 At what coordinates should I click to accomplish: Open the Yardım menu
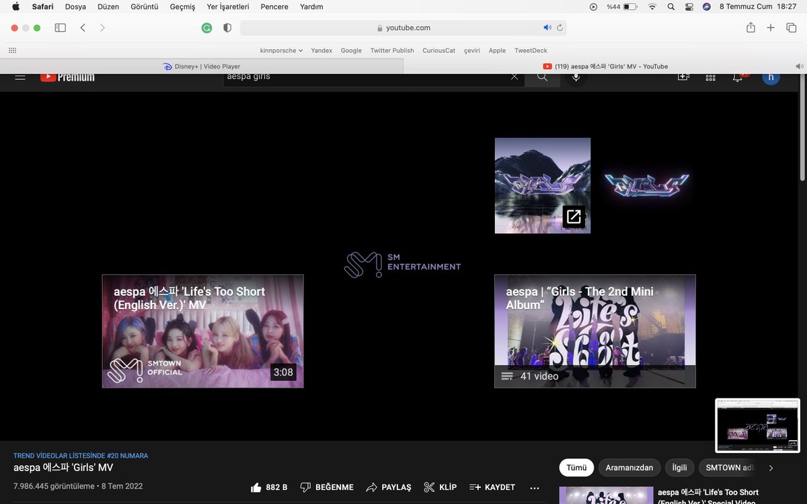pyautogui.click(x=311, y=7)
